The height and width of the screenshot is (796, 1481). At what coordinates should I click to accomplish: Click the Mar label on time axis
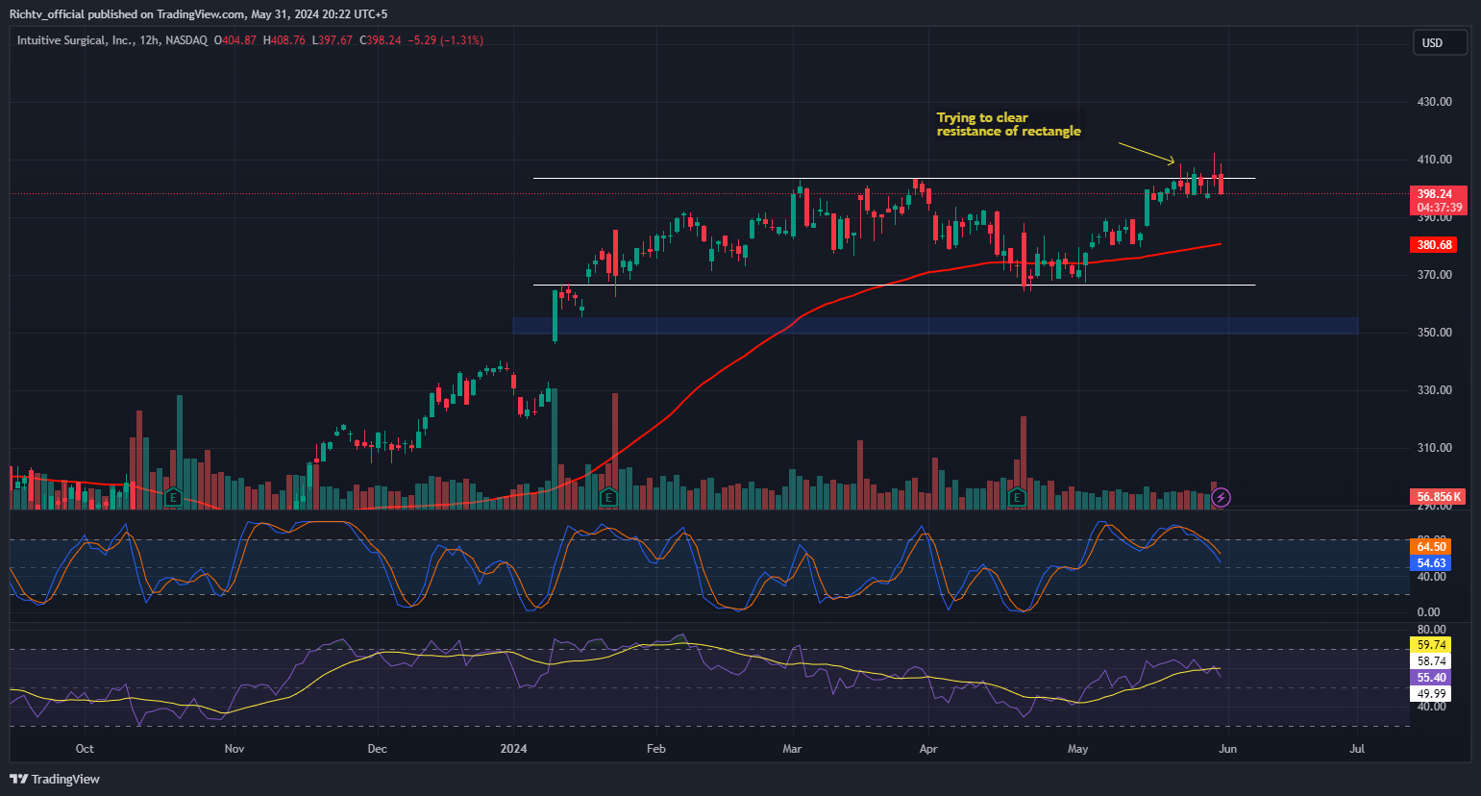click(x=792, y=749)
